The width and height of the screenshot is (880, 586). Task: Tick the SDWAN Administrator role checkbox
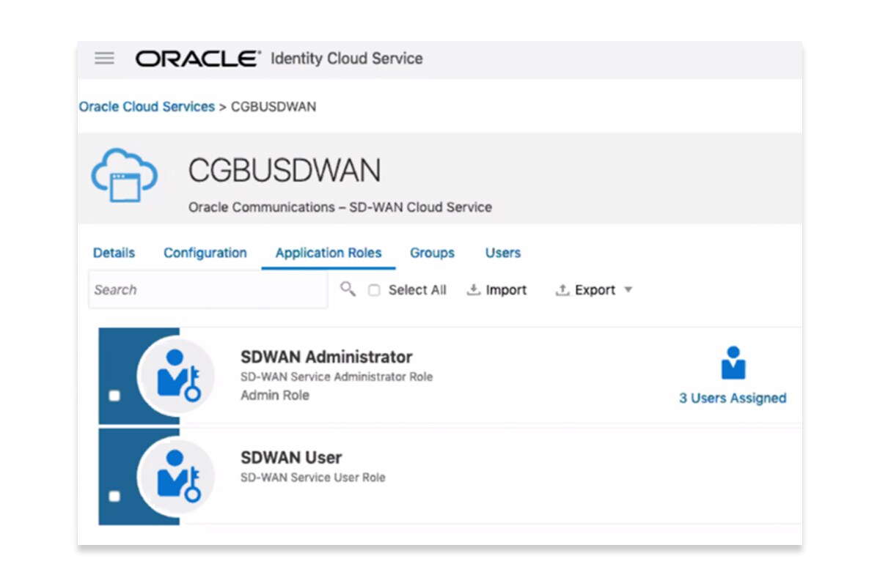tap(114, 396)
